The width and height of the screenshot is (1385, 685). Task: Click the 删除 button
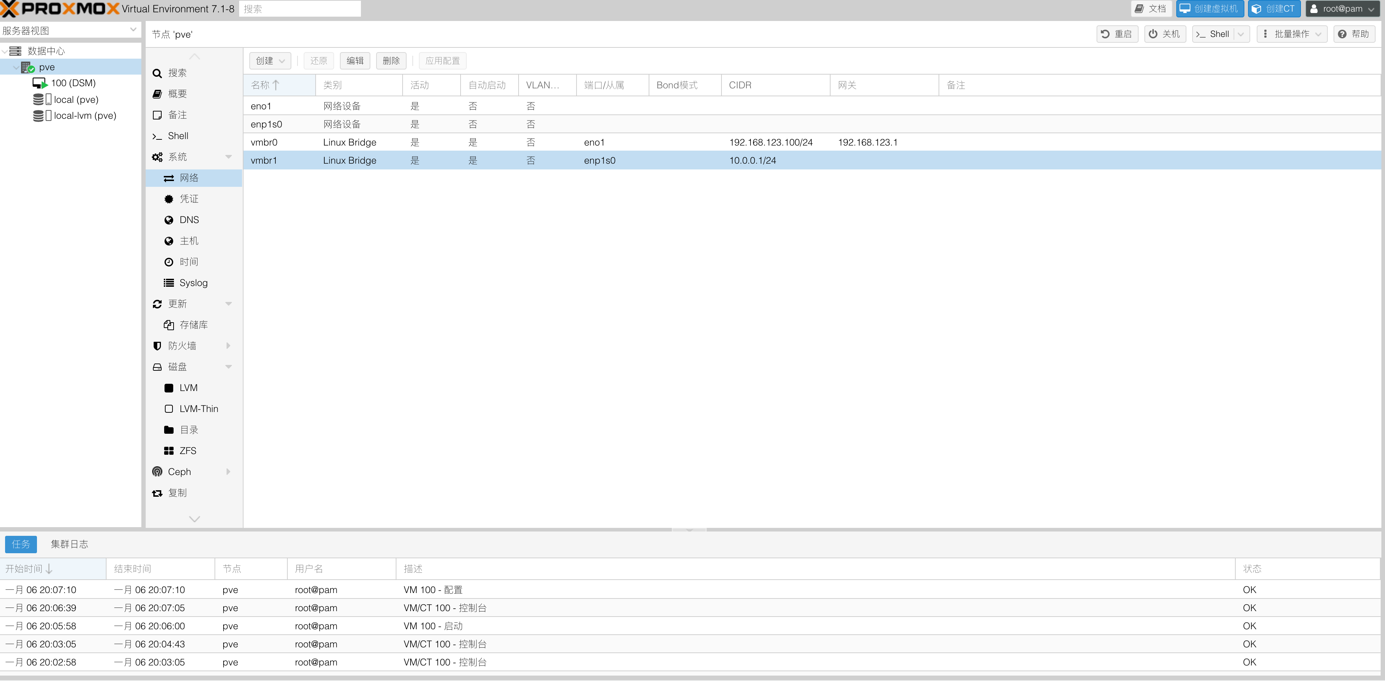391,61
